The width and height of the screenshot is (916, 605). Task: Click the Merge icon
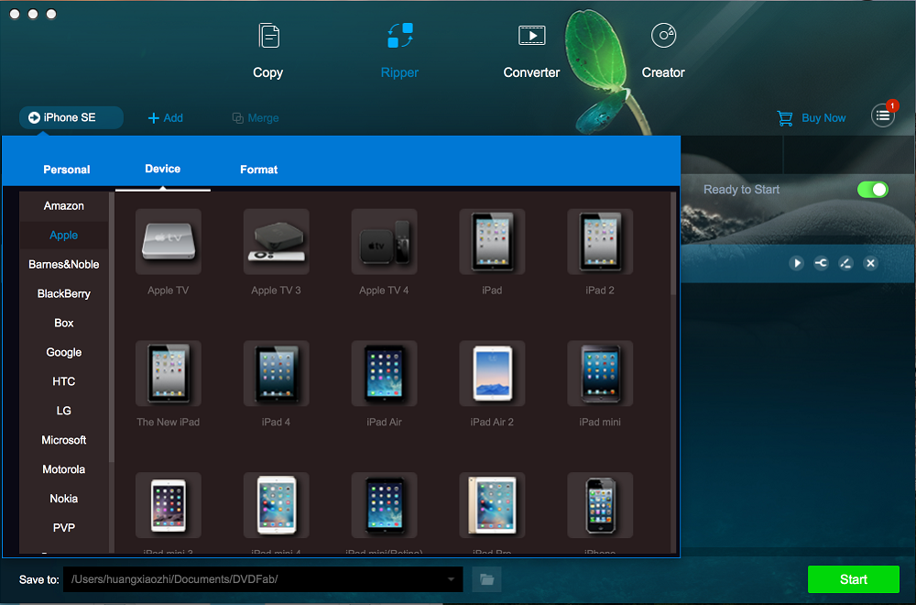click(238, 118)
